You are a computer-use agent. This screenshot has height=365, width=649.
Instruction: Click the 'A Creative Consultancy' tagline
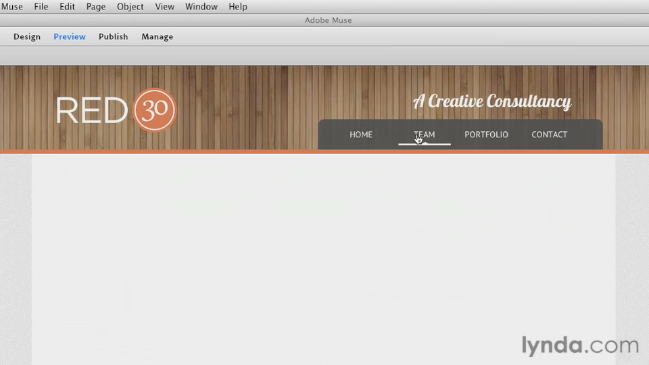click(492, 101)
